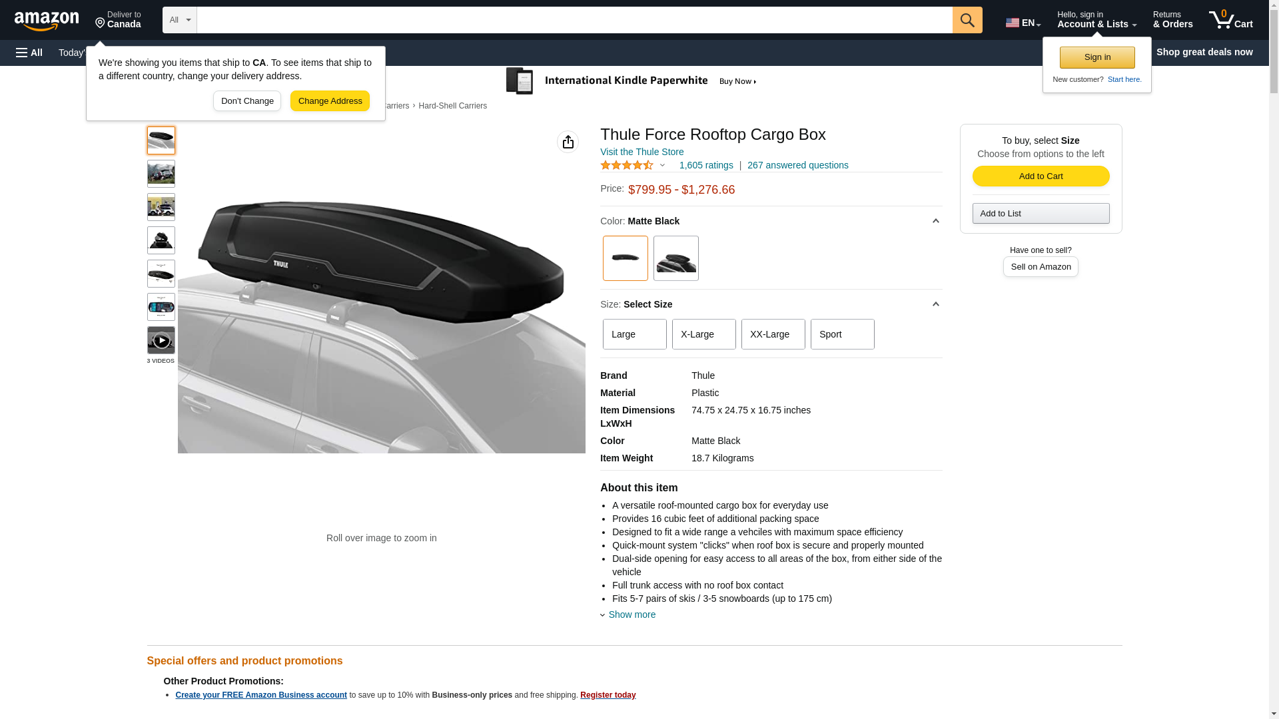Screen dimensions: 1279x719
Task: Open Returns & Orders
Action: (x=1173, y=19)
